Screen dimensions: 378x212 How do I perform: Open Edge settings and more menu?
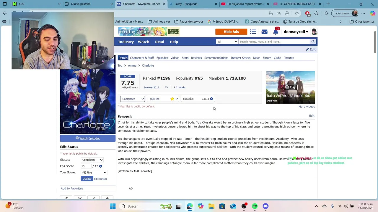point(363,13)
